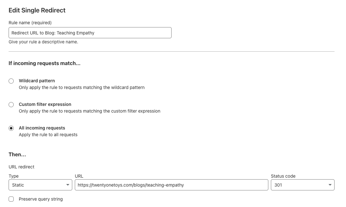Click the 'Type' label above the Static dropdown
The image size is (346, 207).
tap(13, 176)
